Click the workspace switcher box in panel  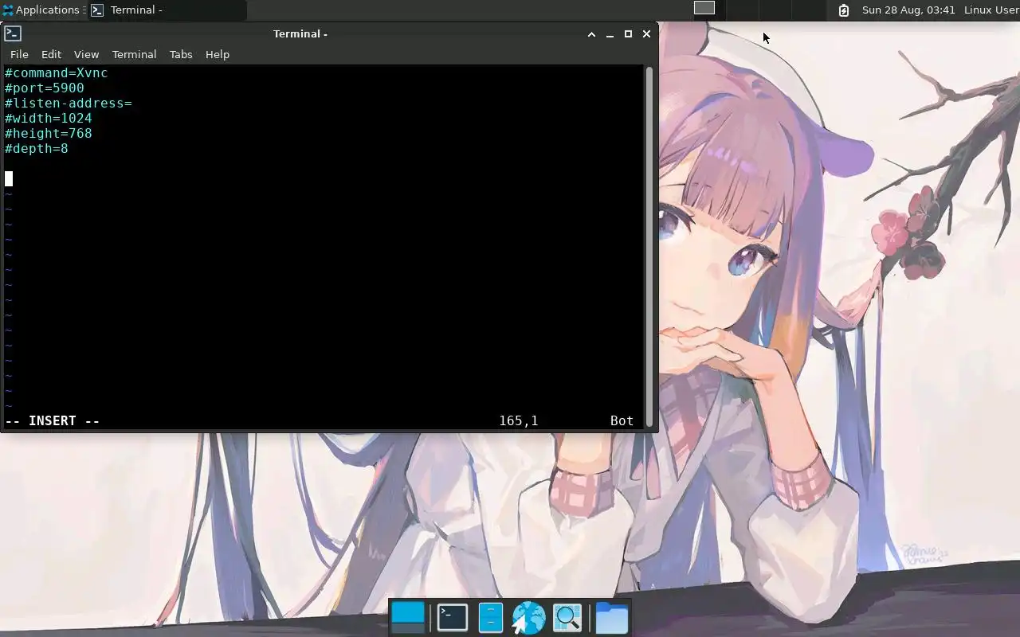click(x=704, y=8)
